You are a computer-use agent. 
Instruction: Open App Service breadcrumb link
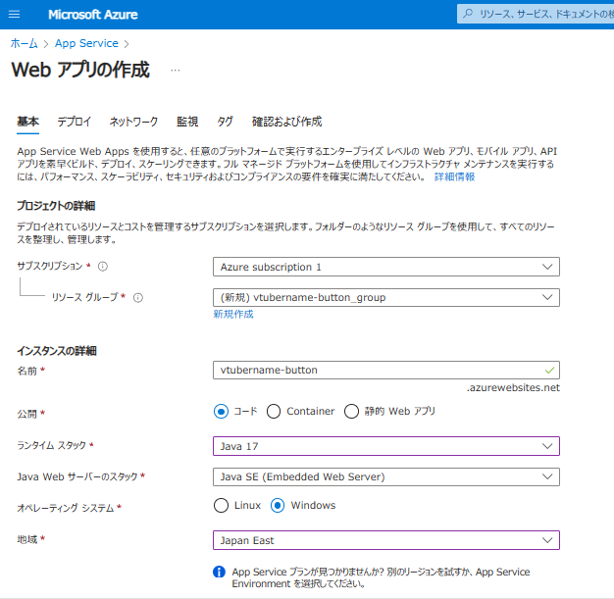pyautogui.click(x=86, y=43)
